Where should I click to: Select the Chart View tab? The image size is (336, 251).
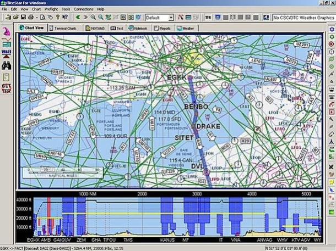pyautogui.click(x=31, y=28)
